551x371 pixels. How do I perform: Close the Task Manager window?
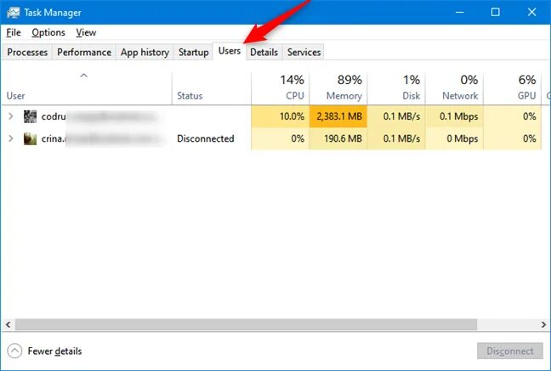point(531,12)
